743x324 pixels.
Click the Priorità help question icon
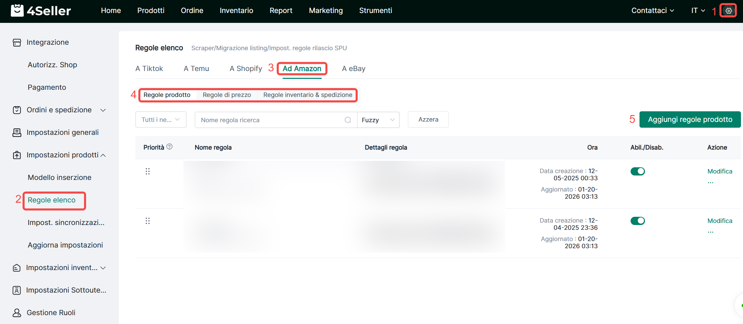[x=169, y=147]
